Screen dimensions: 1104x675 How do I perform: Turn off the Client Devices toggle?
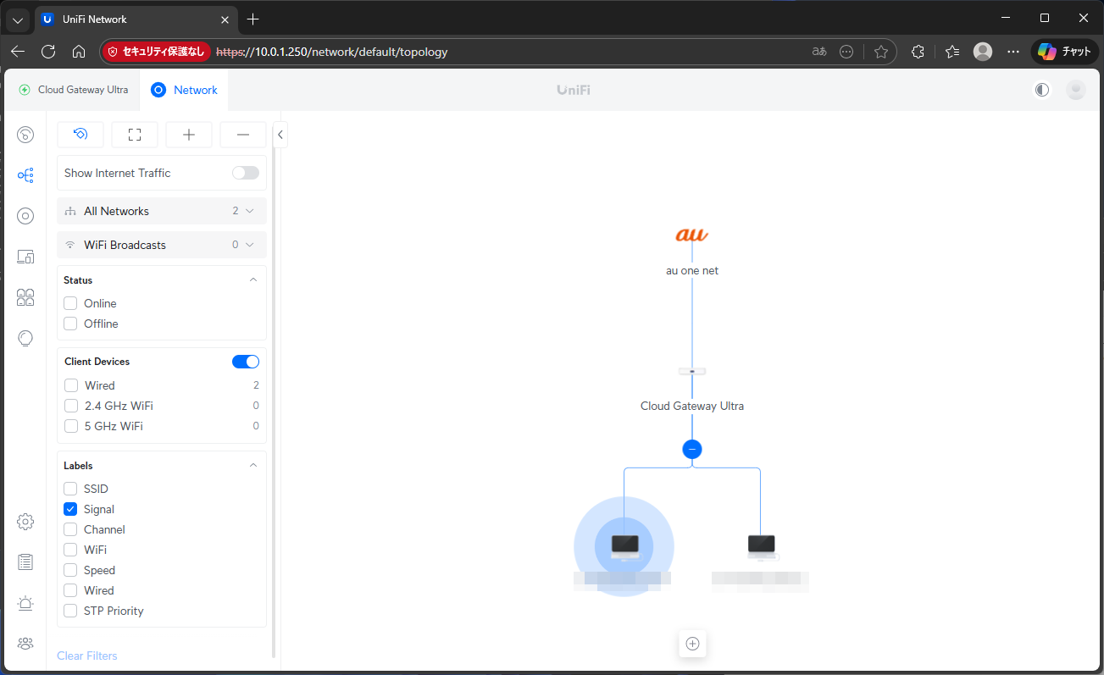point(246,362)
